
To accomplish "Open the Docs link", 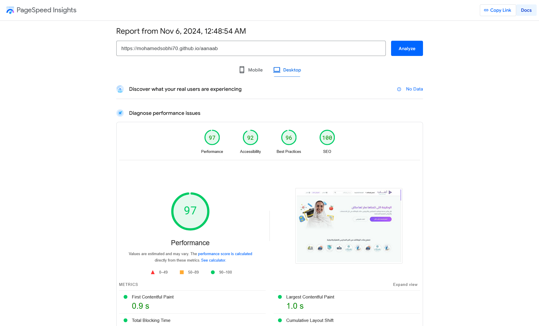I will click(526, 10).
